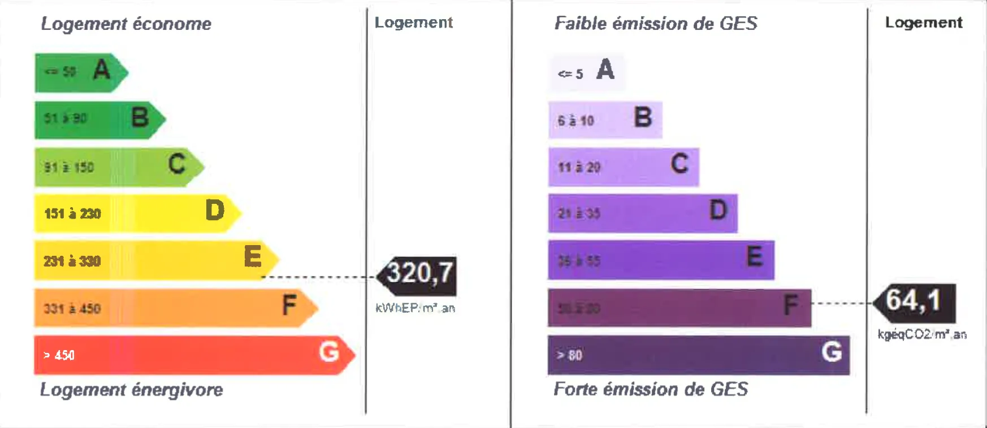Click the light green energy class C arrow

click(x=118, y=167)
